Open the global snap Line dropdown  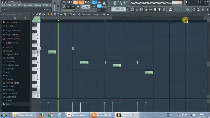point(102,10)
